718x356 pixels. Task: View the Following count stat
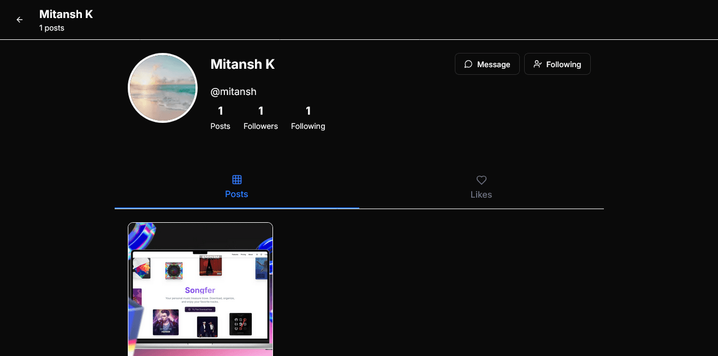coord(308,118)
